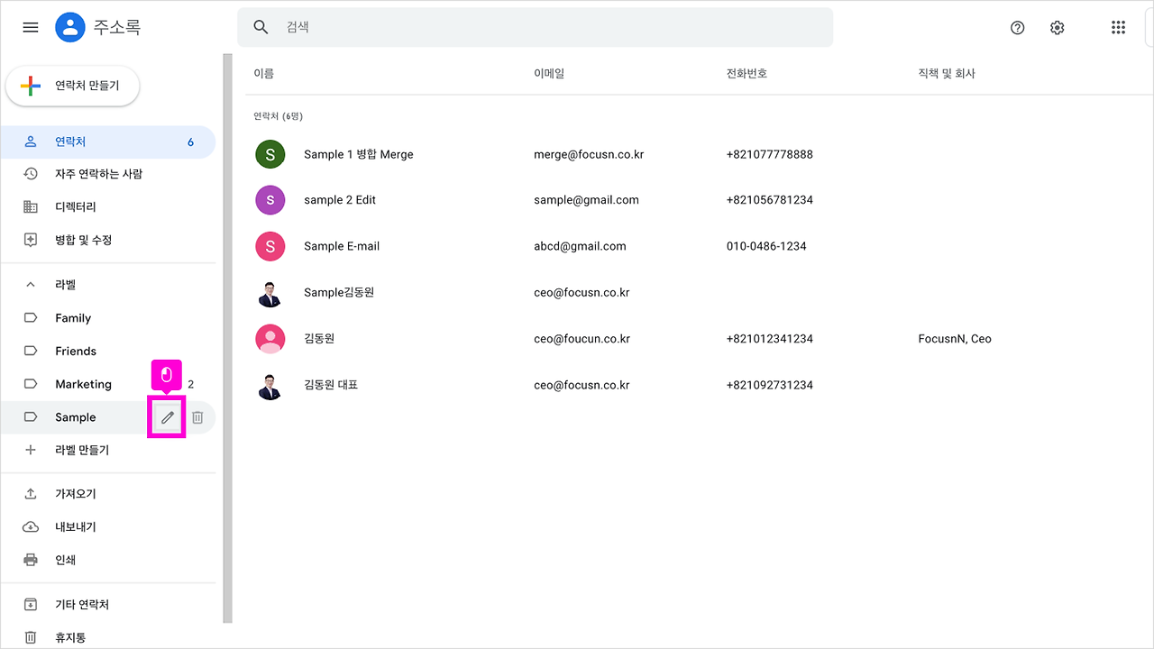Open the settings gear icon
Screen dimensions: 1154x649
pyautogui.click(x=1057, y=27)
